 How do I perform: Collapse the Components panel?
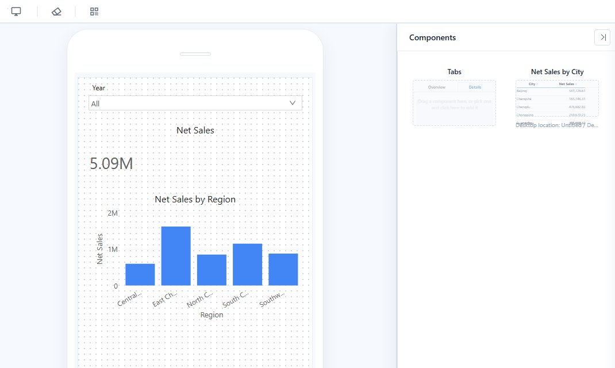[x=602, y=37]
